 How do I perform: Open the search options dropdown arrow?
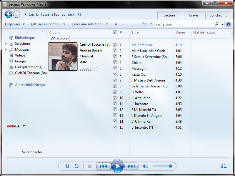tap(222, 24)
